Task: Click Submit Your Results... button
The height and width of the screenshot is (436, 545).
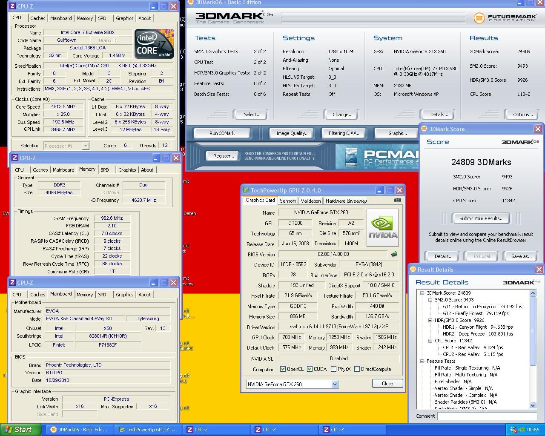Action: (481, 218)
